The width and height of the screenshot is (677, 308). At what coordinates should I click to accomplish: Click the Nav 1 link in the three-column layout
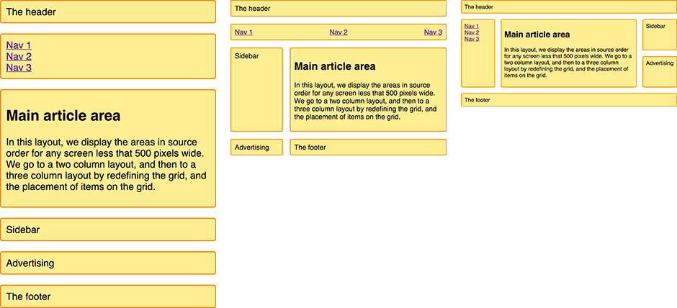coord(471,27)
